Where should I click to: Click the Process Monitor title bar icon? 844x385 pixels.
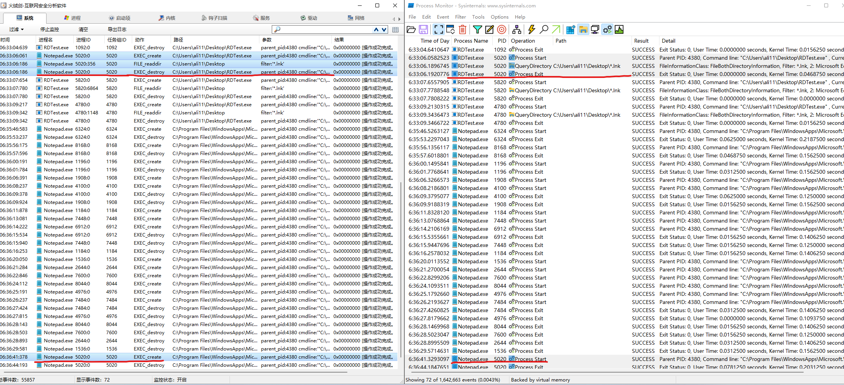(411, 5)
